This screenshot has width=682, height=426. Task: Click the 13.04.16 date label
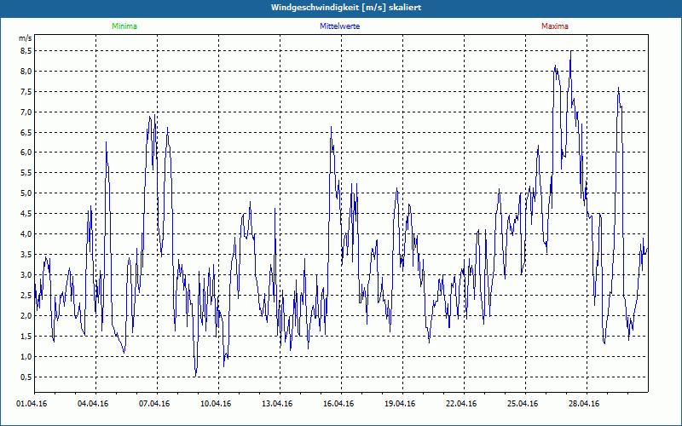pyautogui.click(x=277, y=404)
